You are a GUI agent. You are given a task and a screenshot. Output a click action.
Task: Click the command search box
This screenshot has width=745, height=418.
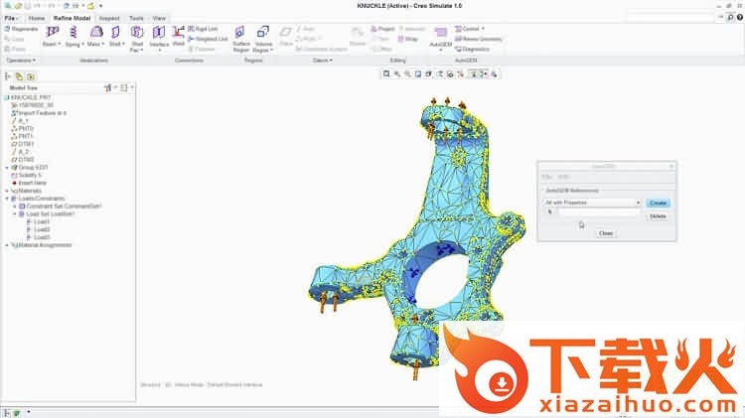click(x=672, y=17)
